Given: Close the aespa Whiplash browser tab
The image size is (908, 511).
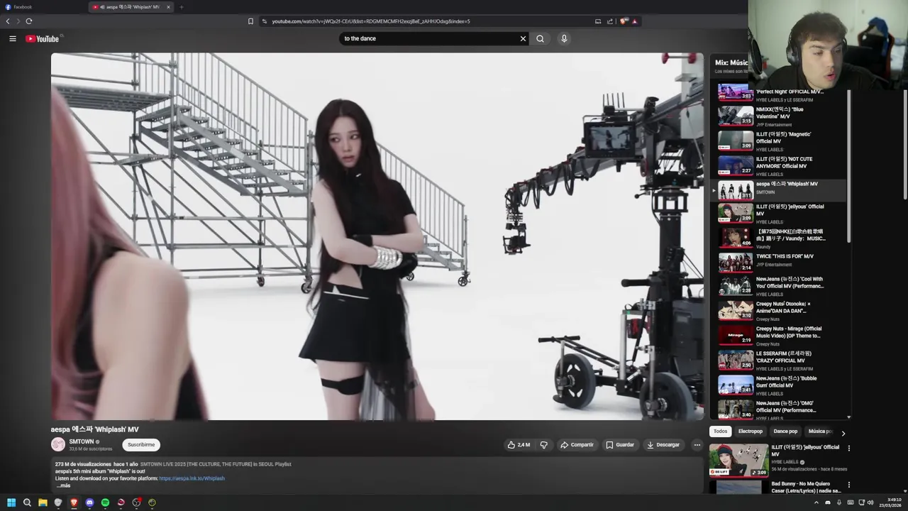Looking at the screenshot, I should click(168, 7).
